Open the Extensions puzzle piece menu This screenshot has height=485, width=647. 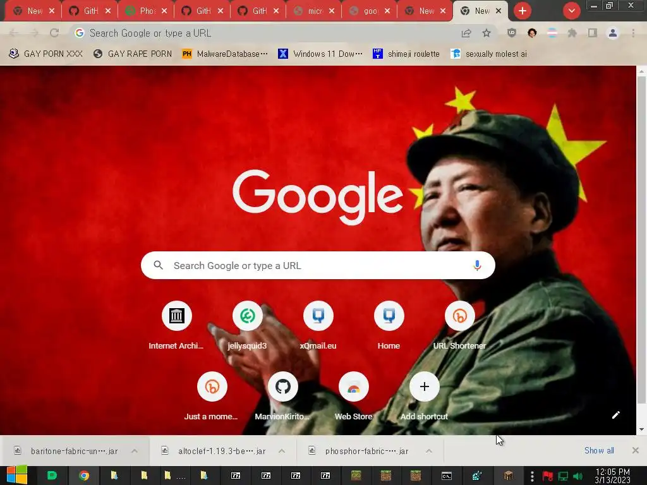572,33
